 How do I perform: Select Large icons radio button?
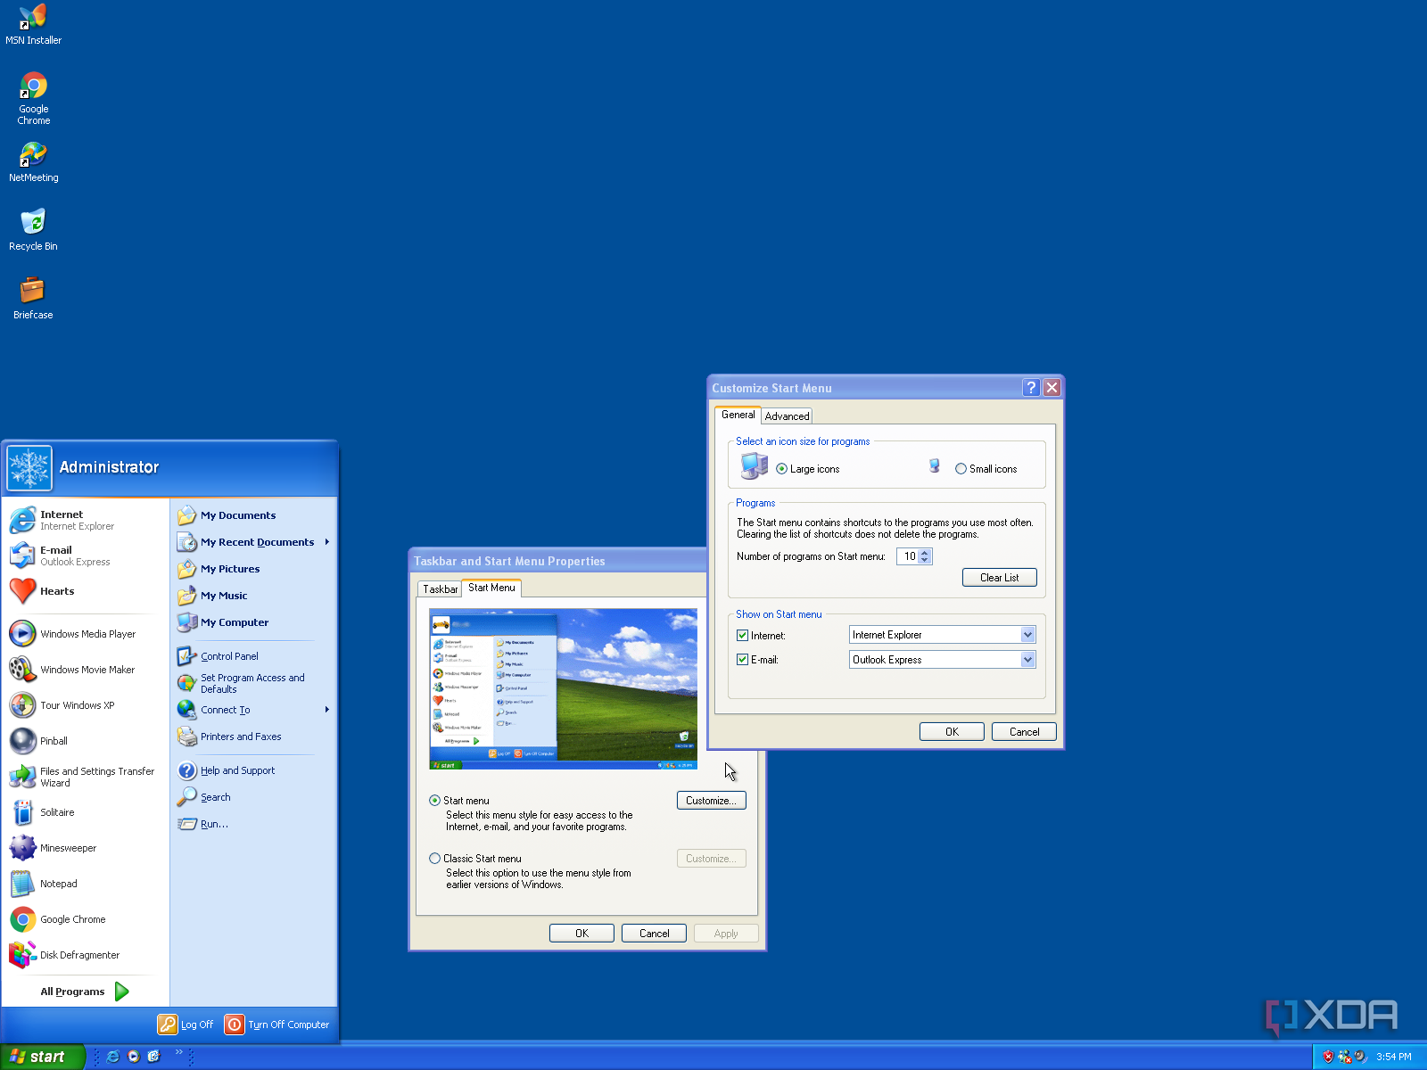click(x=782, y=469)
